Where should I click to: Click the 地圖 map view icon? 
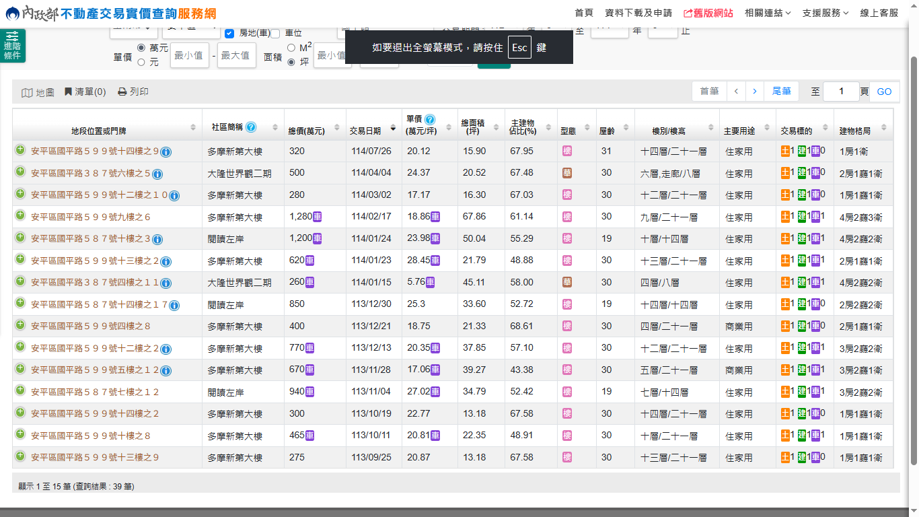(27, 92)
